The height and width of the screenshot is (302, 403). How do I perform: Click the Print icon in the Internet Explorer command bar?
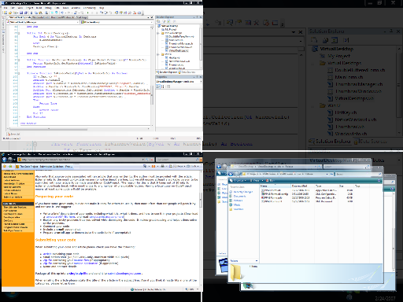tap(162, 166)
